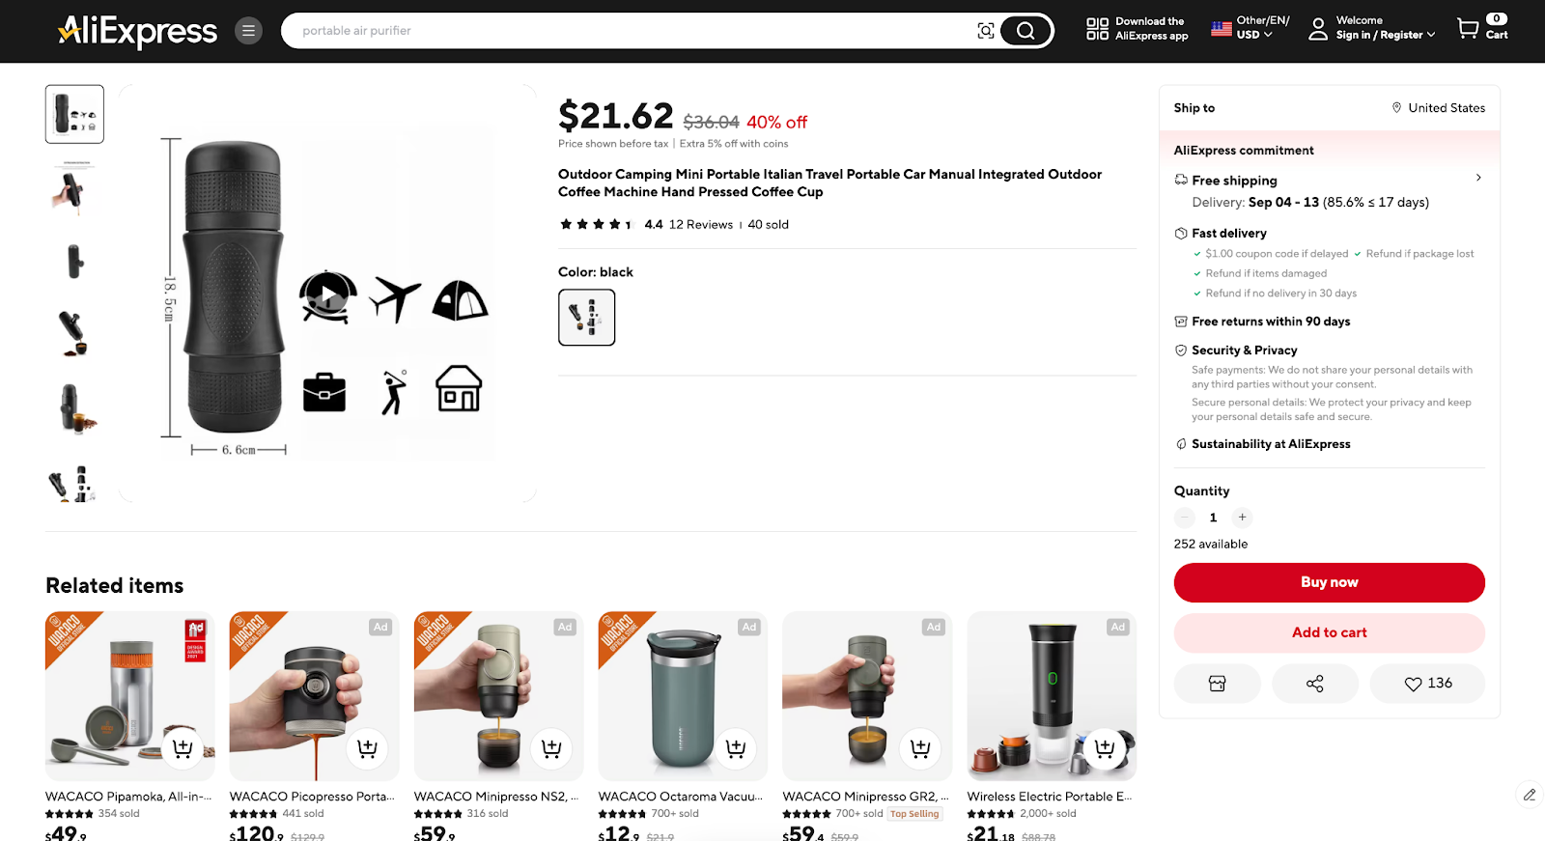This screenshot has width=1545, height=841.
Task: Add Wireless Electric Portable espresso to cart
Action: 1104,748
